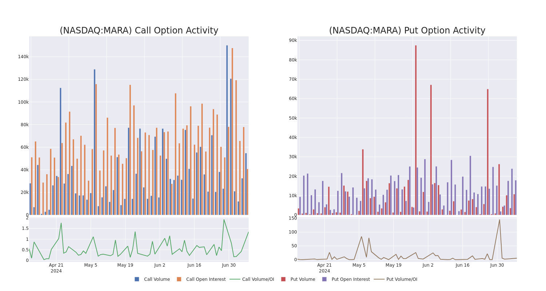Screen dimensions: 546x291
Task: Click the 80k label on the call chart
Action: pyautogui.click(x=24, y=124)
